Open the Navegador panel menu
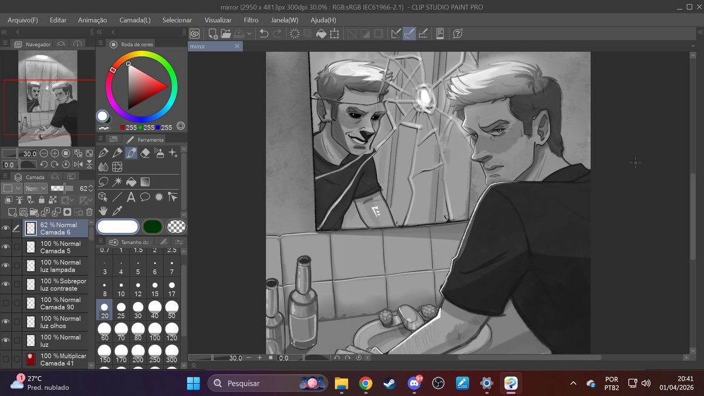 [5, 44]
